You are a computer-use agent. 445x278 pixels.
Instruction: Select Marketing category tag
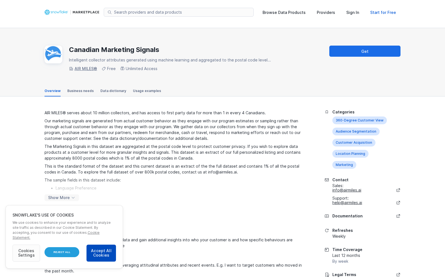(x=344, y=165)
